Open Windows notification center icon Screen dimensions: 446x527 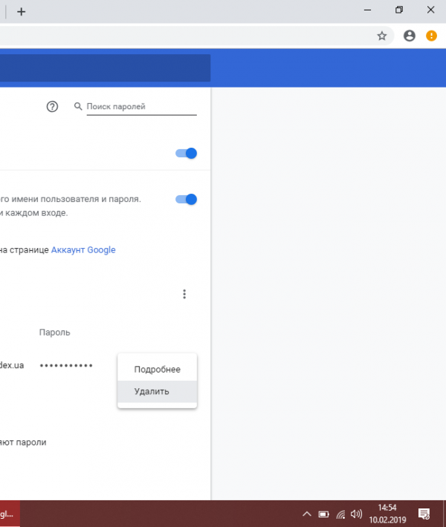point(424,513)
